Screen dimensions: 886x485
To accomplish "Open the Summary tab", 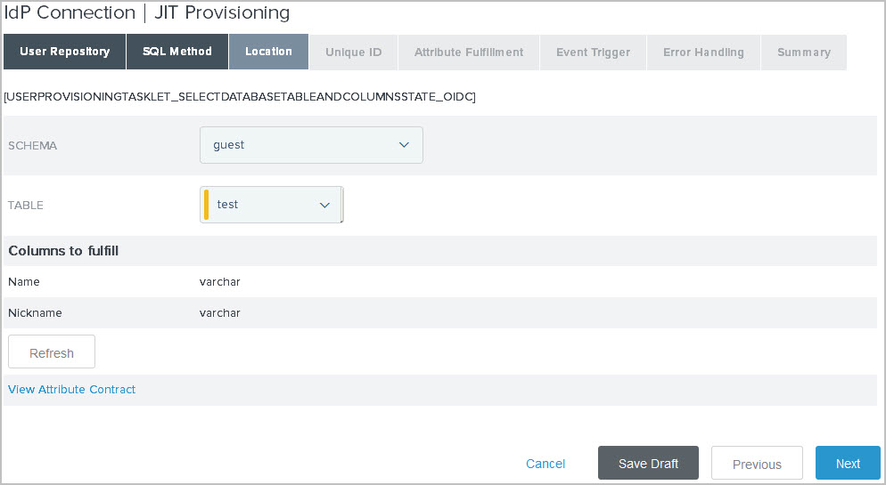I will click(803, 53).
